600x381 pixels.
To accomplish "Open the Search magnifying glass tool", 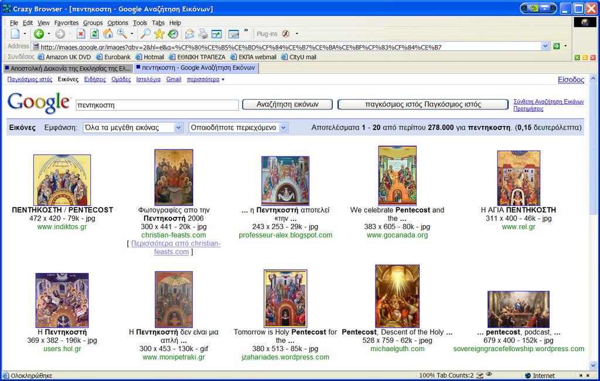I will coord(145,34).
